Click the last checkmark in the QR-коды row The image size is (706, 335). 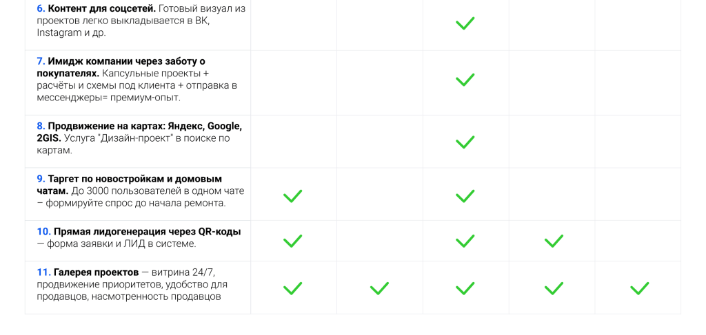tap(554, 241)
